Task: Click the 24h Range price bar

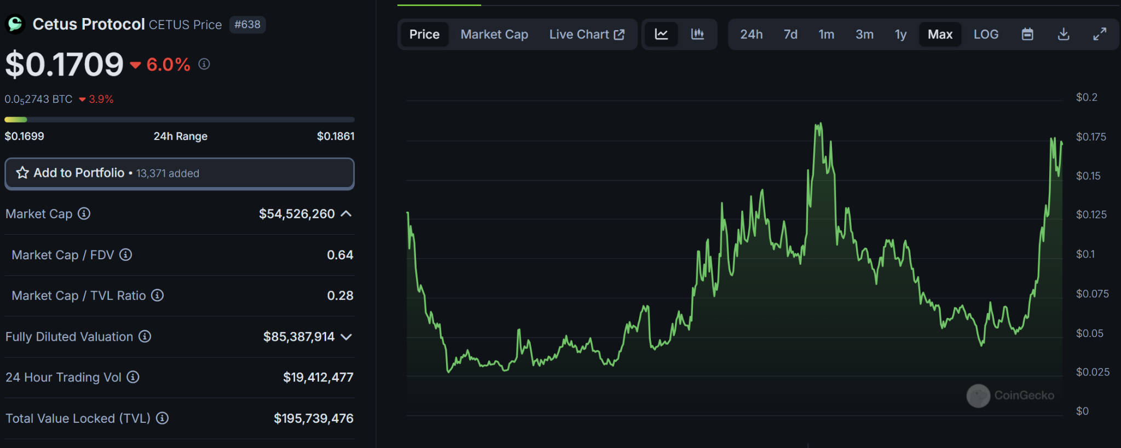Action: click(x=180, y=119)
